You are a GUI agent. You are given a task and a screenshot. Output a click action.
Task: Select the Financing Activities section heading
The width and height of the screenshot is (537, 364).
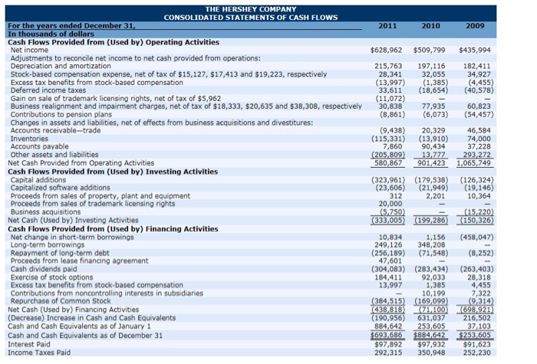pyautogui.click(x=113, y=229)
